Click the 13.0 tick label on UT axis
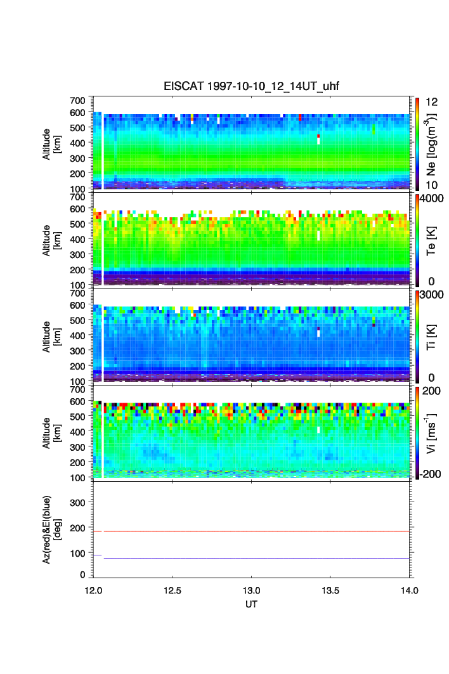 click(251, 590)
